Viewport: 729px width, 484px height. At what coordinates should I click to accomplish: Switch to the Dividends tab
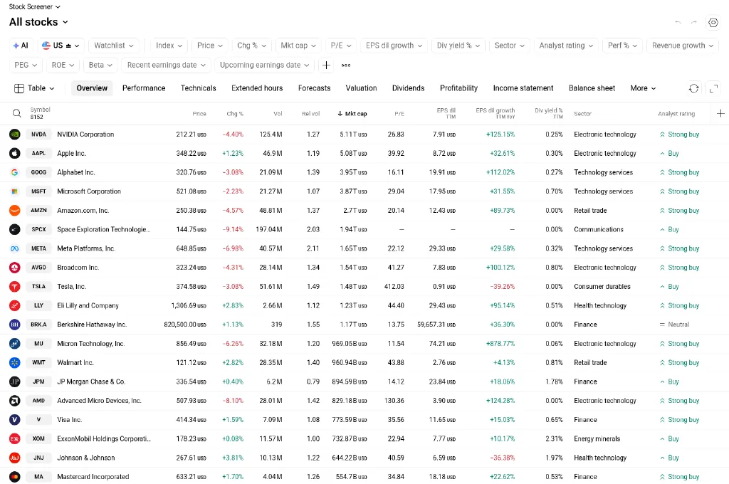point(408,88)
